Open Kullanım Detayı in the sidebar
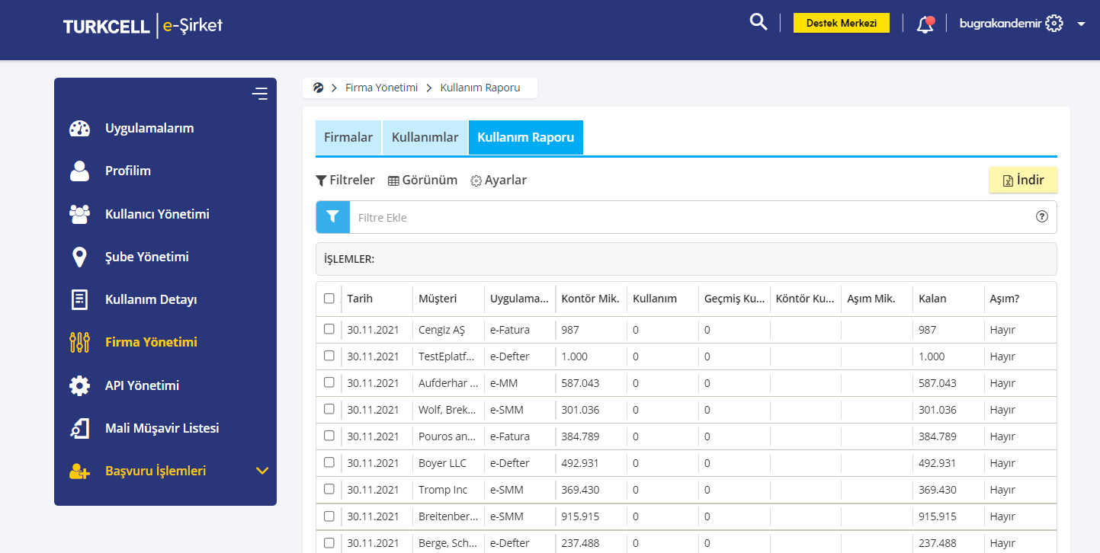Screen dimensions: 1100x553 point(151,299)
